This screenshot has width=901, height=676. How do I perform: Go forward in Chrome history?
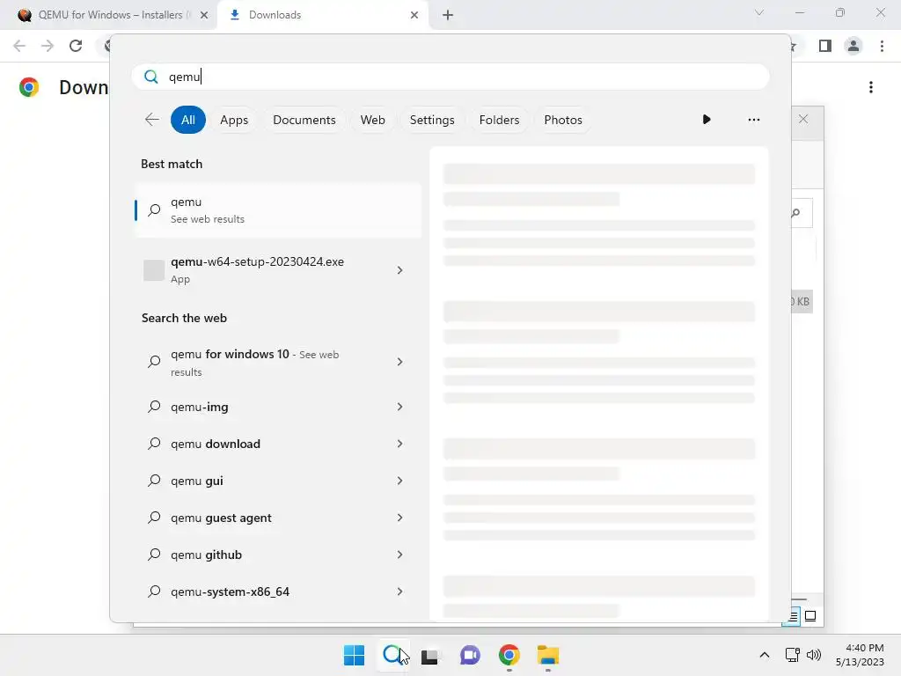48,46
